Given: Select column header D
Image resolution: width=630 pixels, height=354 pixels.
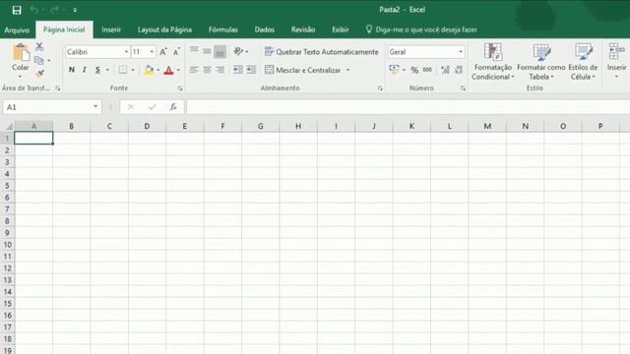Looking at the screenshot, I should click(x=147, y=126).
